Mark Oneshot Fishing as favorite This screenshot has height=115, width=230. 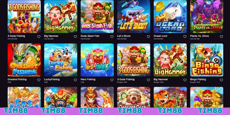[39, 80]
